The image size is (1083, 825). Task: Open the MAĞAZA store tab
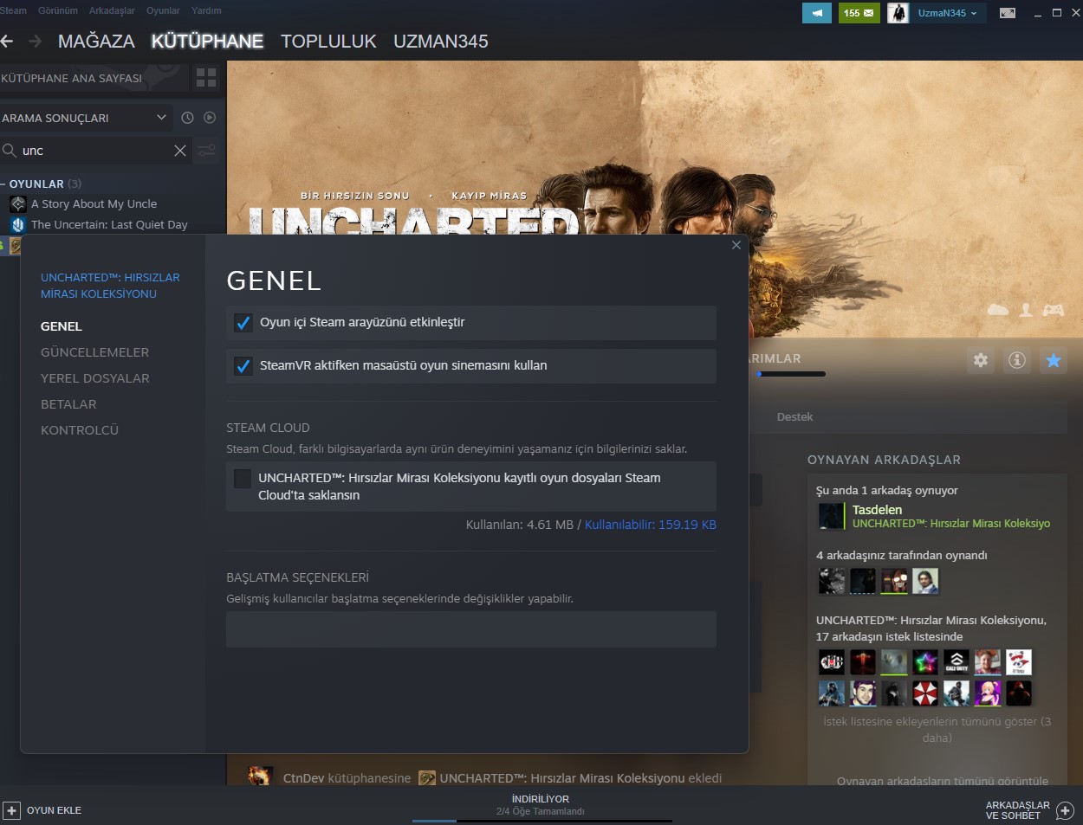point(96,41)
